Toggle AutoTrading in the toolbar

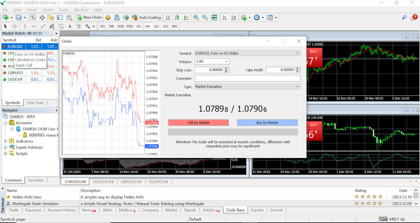[146, 17]
